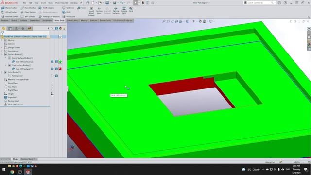Select the Scale tool
The width and height of the screenshot is (311, 175).
coord(81,8)
